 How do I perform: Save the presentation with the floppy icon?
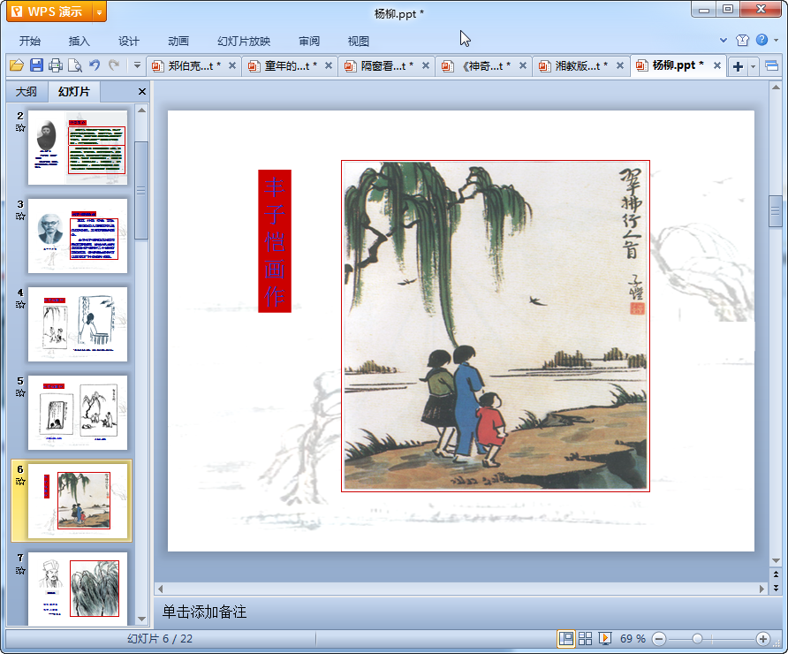[36, 65]
